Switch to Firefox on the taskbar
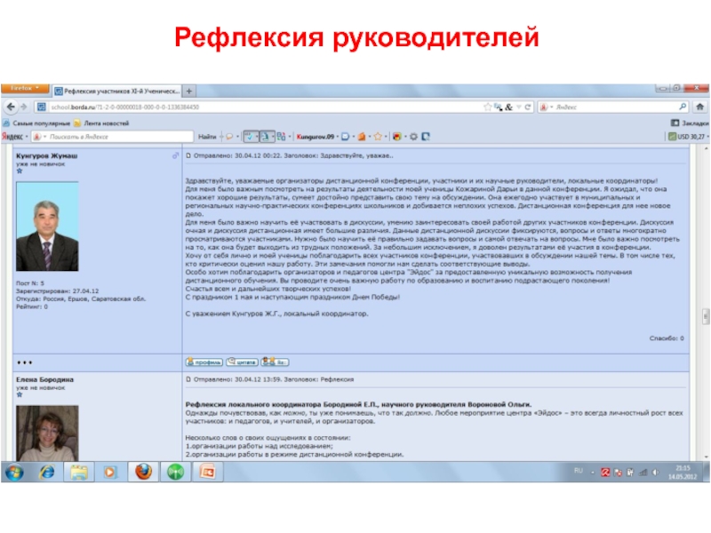 click(x=143, y=472)
